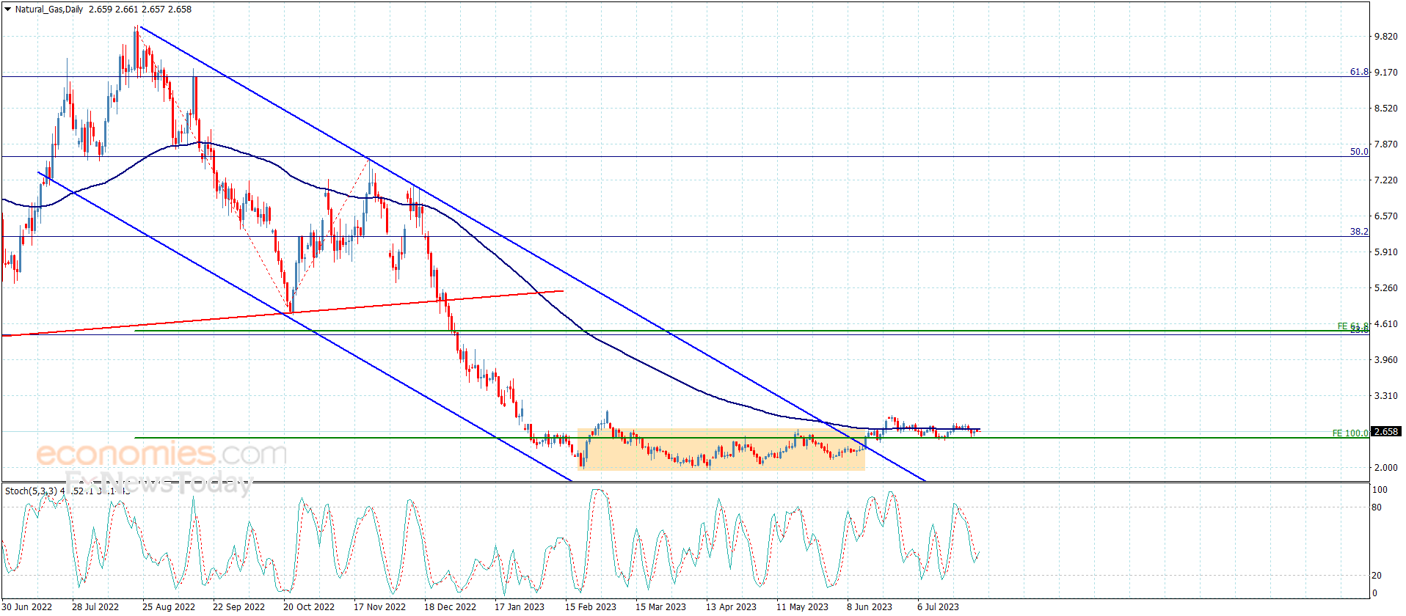This screenshot has height=616, width=1406.
Task: Select the FE 100.0 expansion label
Action: (1350, 433)
